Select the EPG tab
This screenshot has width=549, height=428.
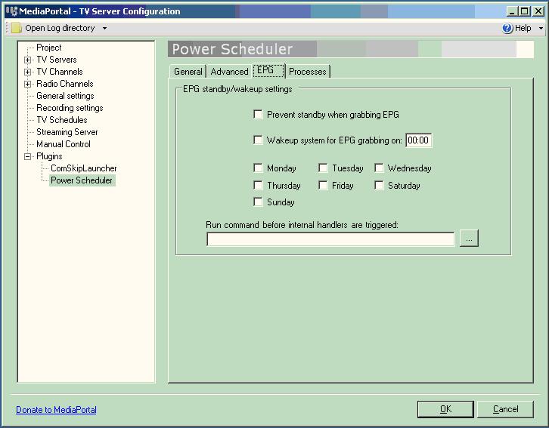pyautogui.click(x=269, y=70)
